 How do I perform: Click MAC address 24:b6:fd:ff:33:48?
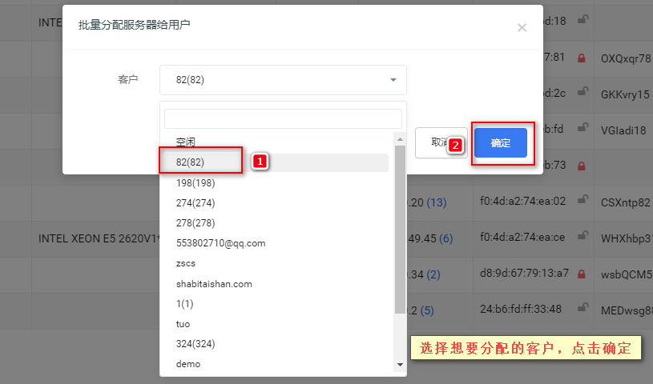tap(521, 309)
